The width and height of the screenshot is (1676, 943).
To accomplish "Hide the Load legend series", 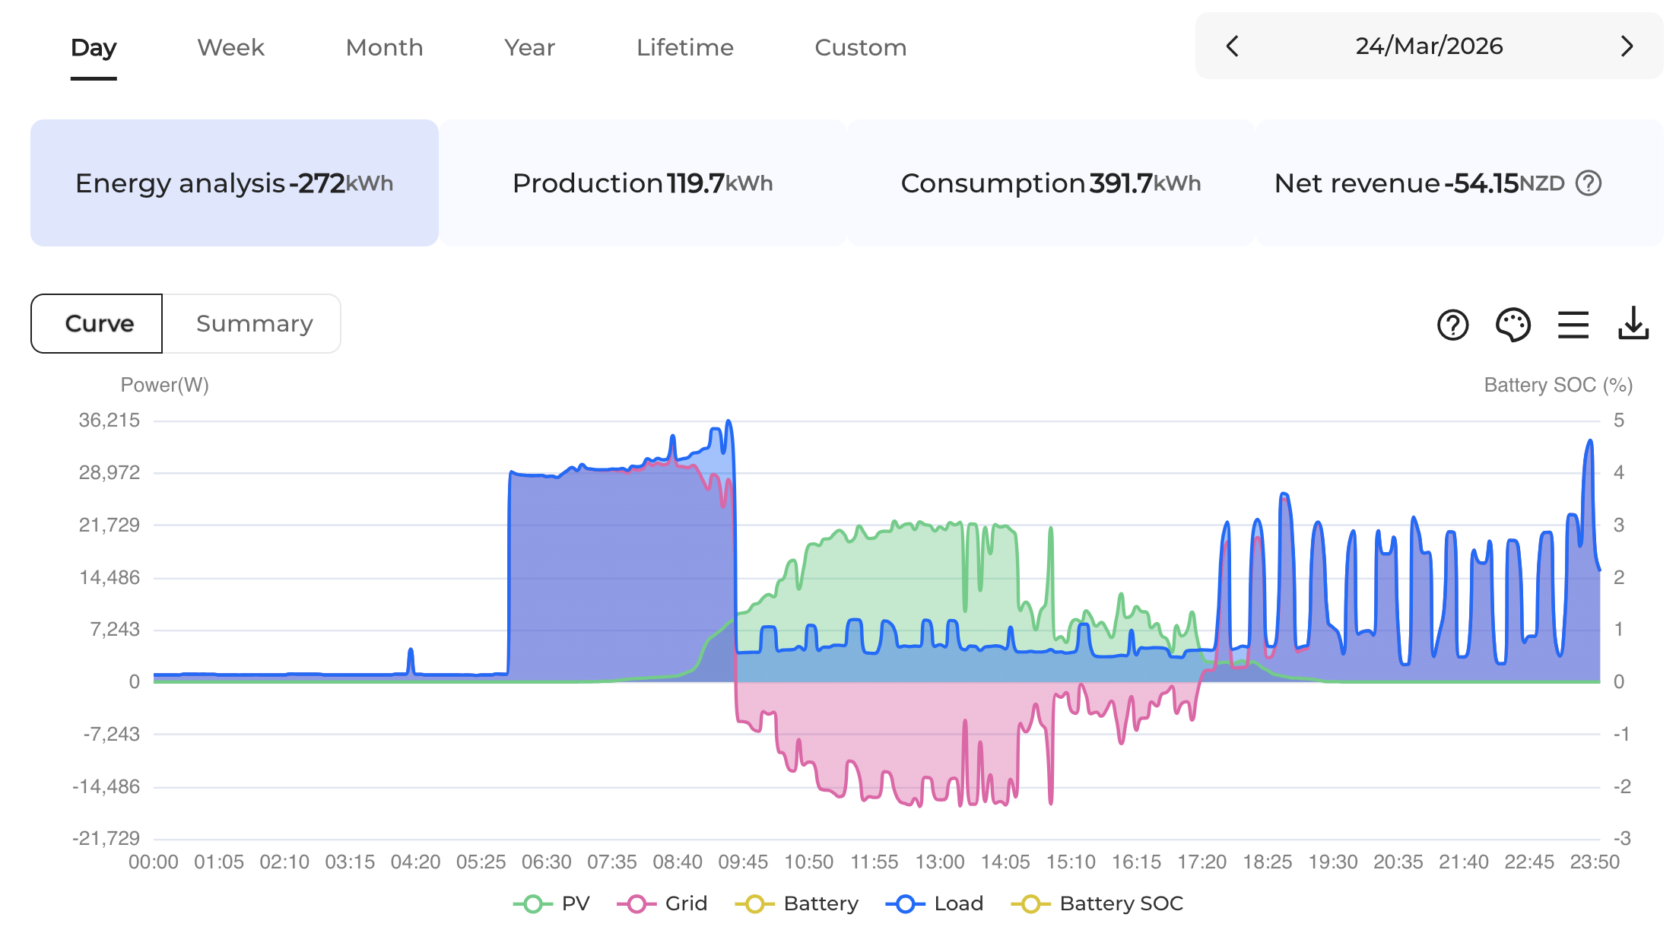I will click(x=935, y=903).
